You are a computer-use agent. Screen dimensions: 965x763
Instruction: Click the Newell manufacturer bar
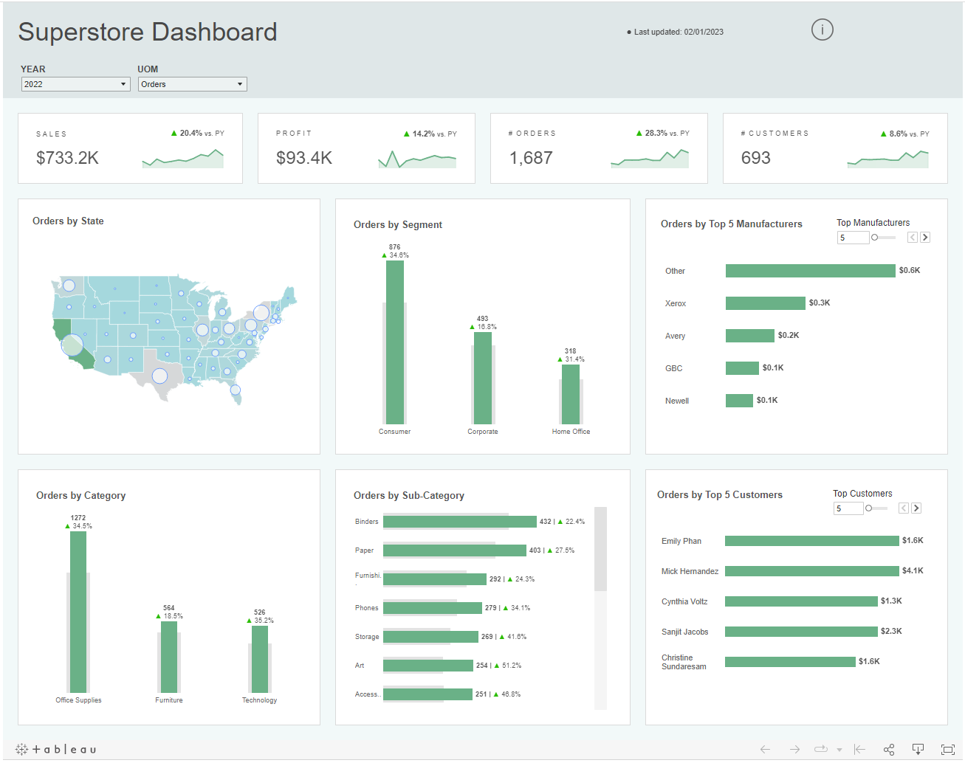tap(739, 401)
